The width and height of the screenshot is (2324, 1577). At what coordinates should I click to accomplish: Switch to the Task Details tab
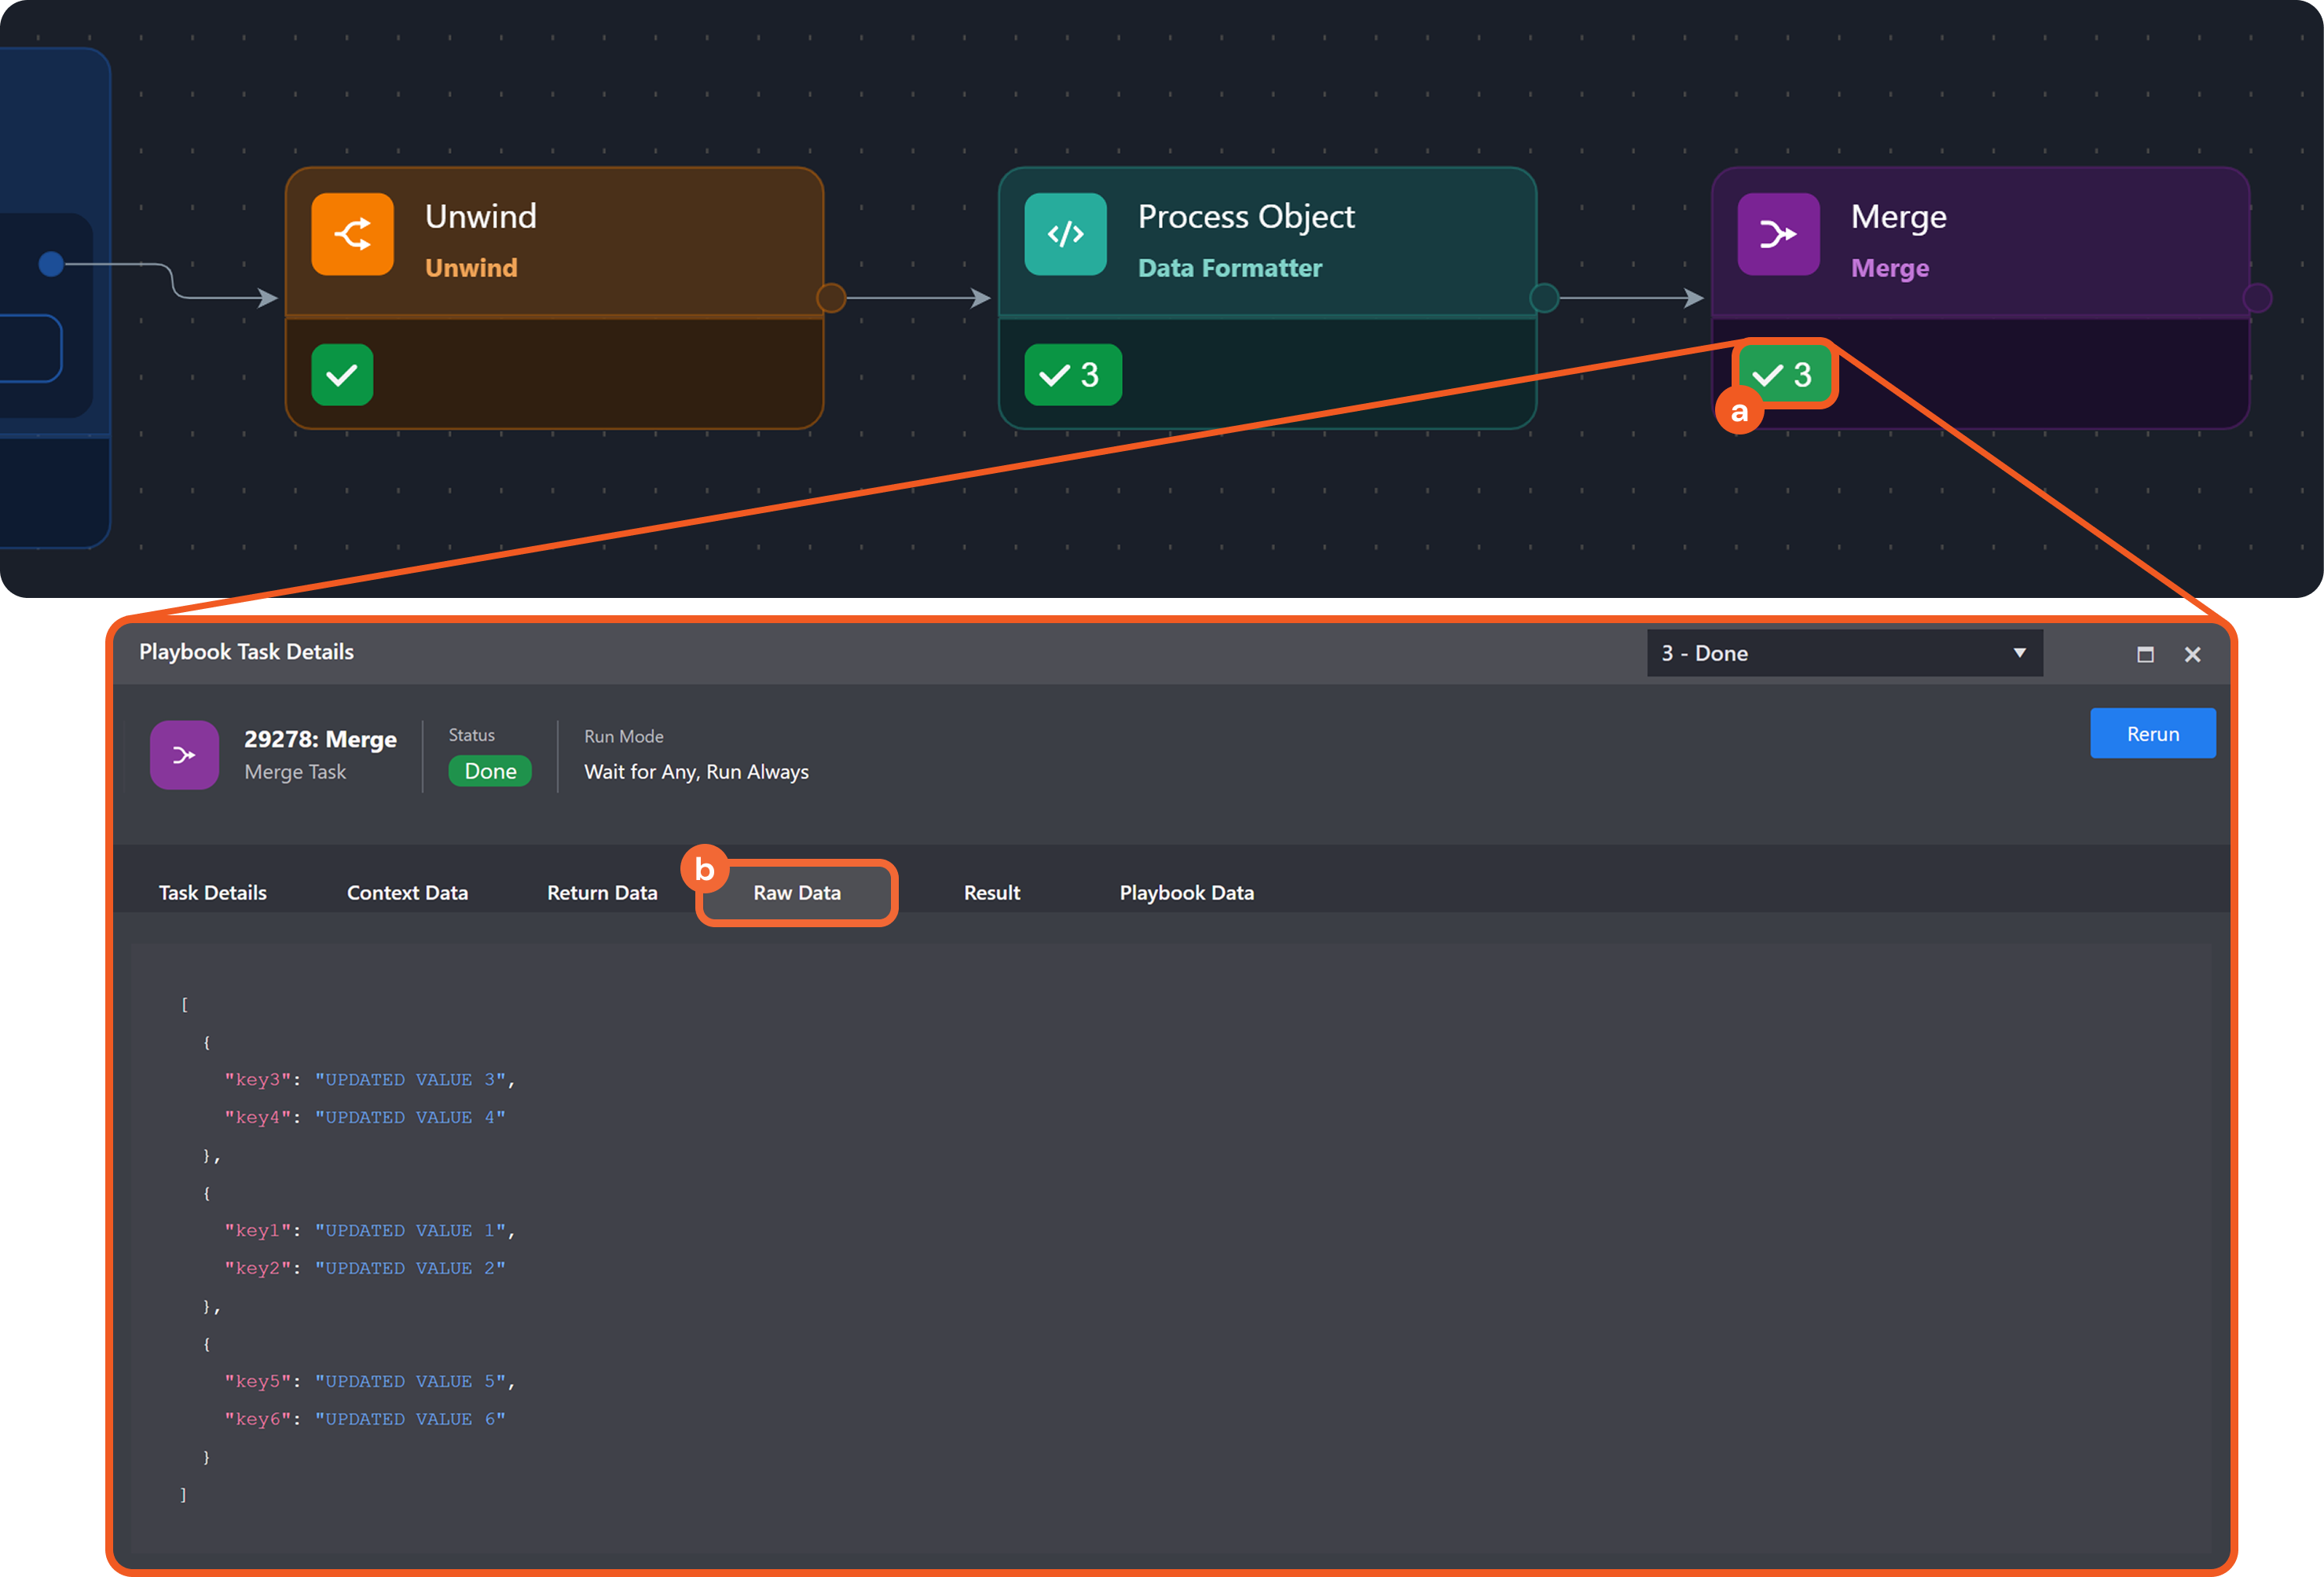(212, 892)
